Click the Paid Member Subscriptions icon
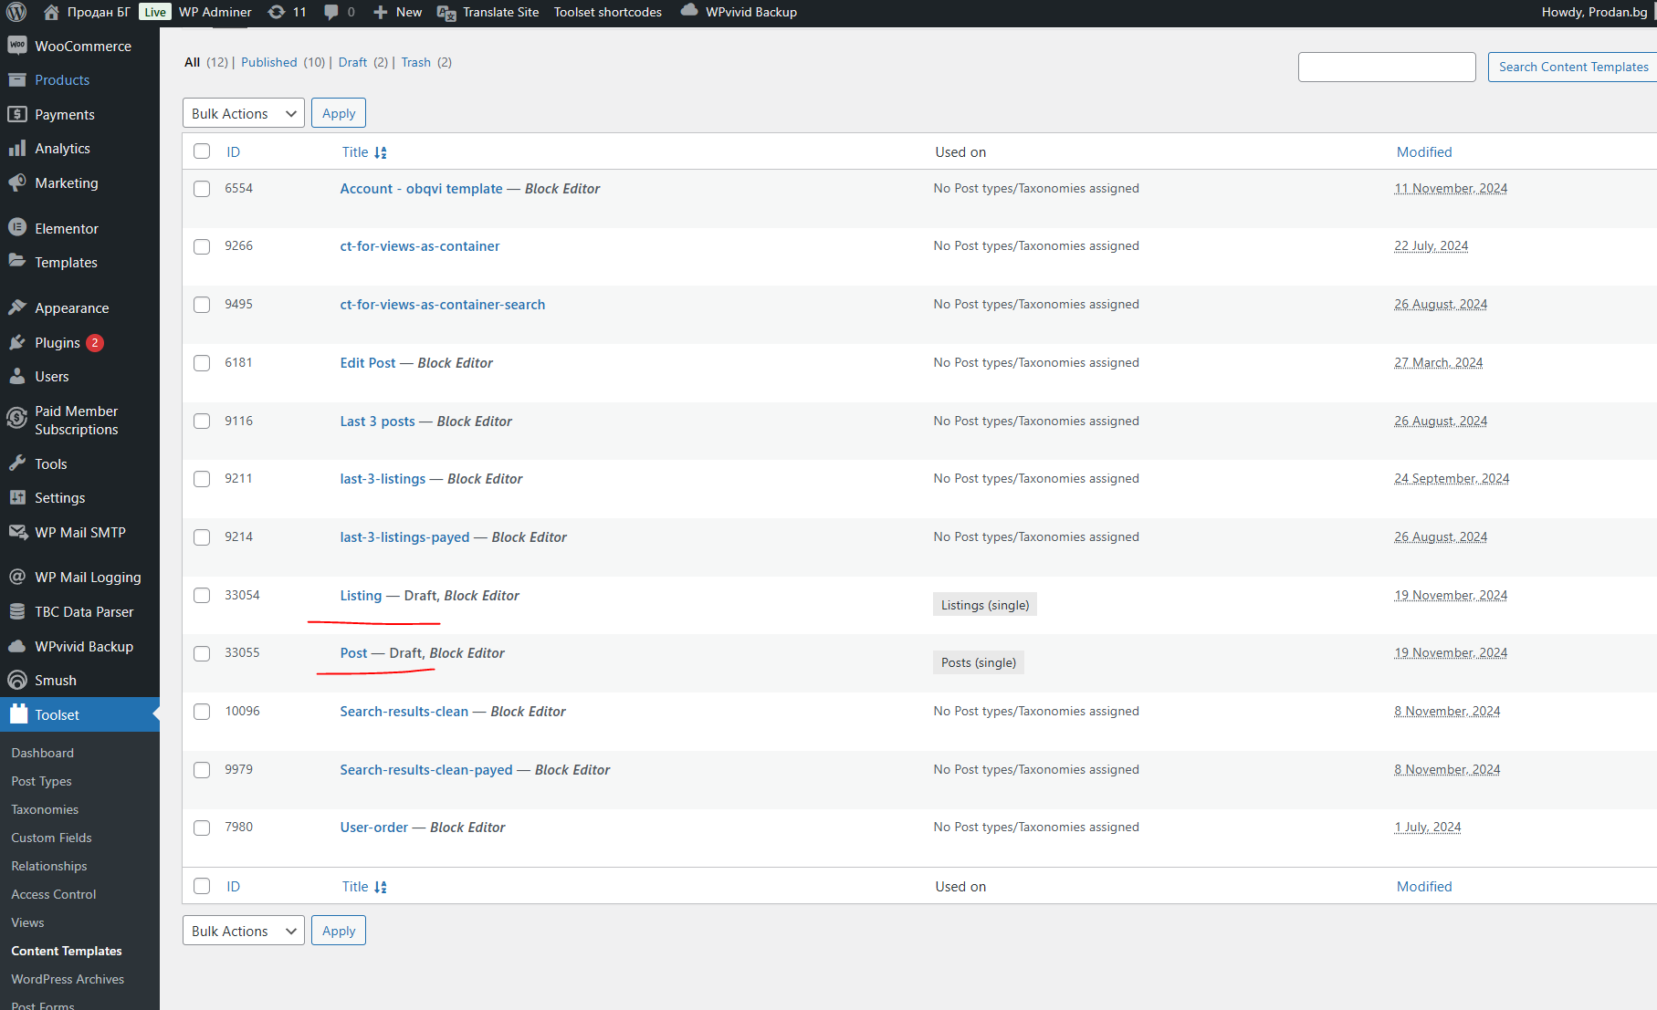Viewport: 1657px width, 1010px height. (17, 419)
